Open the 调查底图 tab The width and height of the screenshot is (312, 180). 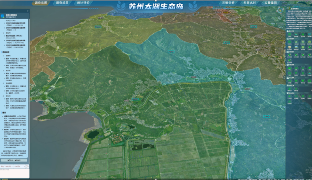[x=41, y=3]
